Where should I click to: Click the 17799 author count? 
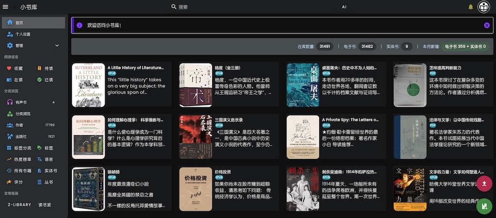tap(50, 125)
